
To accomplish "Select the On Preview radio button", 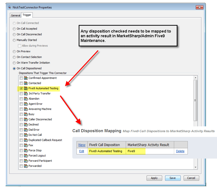I will [14, 52].
